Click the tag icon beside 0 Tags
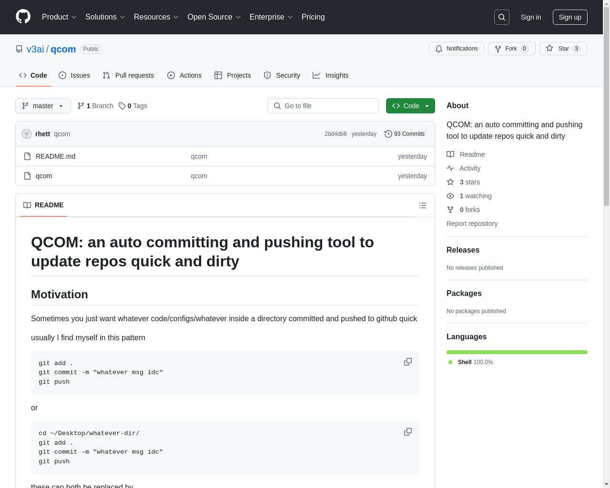The width and height of the screenshot is (610, 488). 122,106
